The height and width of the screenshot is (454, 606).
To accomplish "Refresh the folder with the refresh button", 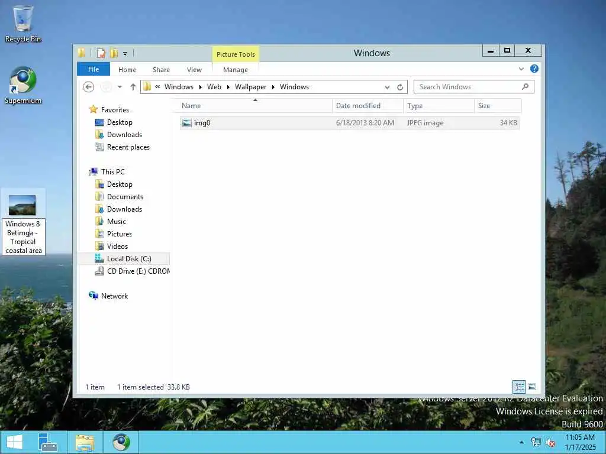I will [400, 87].
